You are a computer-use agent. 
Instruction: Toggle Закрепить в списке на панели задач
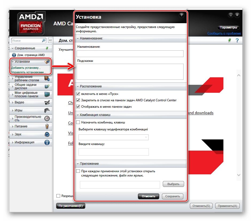78,100
